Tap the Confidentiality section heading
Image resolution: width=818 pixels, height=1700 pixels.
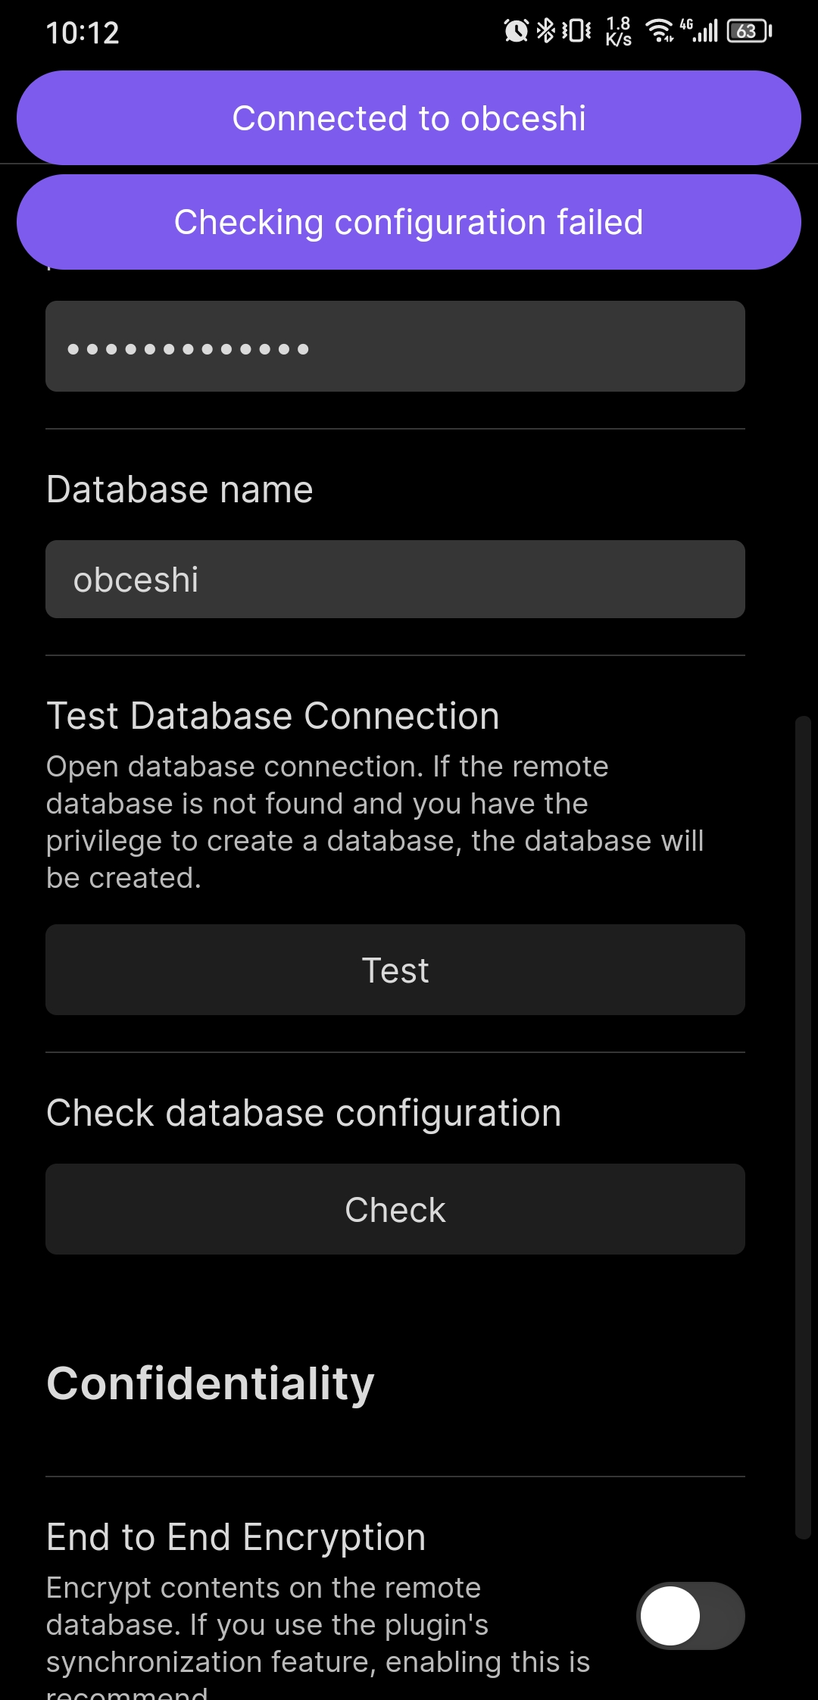210,1384
